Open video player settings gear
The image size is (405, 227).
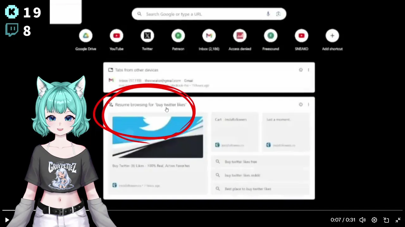(x=374, y=220)
